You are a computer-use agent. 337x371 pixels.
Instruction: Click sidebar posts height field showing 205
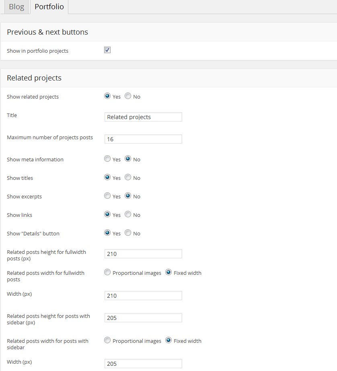tap(143, 318)
